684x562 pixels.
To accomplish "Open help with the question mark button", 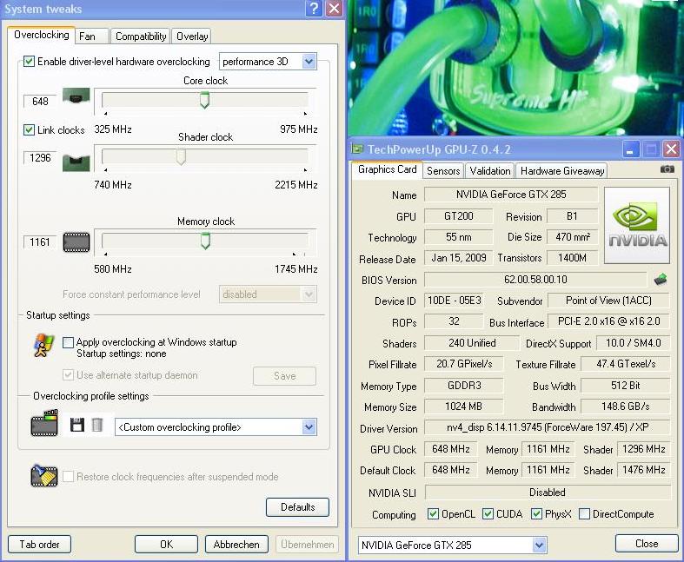I will 314,9.
